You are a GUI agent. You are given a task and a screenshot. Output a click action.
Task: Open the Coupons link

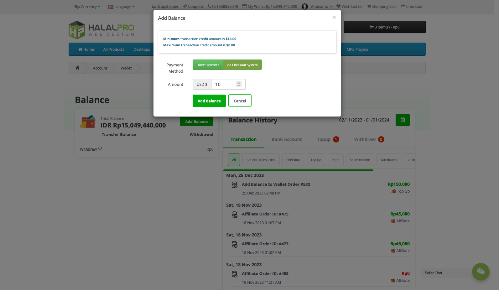coord(193,6)
